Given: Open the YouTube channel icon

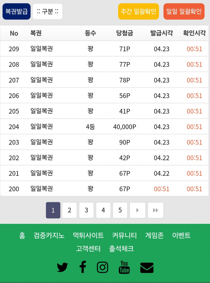Looking at the screenshot, I should click(x=124, y=267).
